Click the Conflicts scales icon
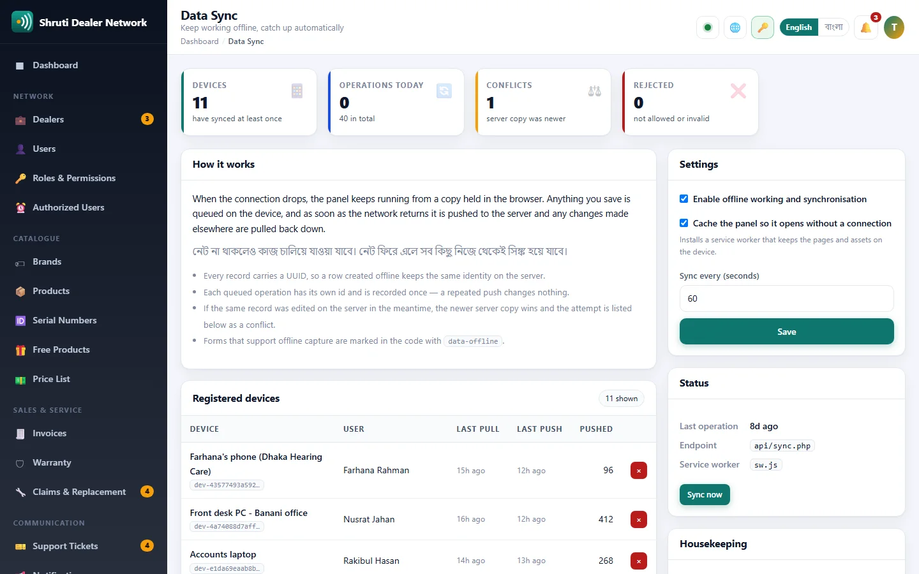 (594, 91)
